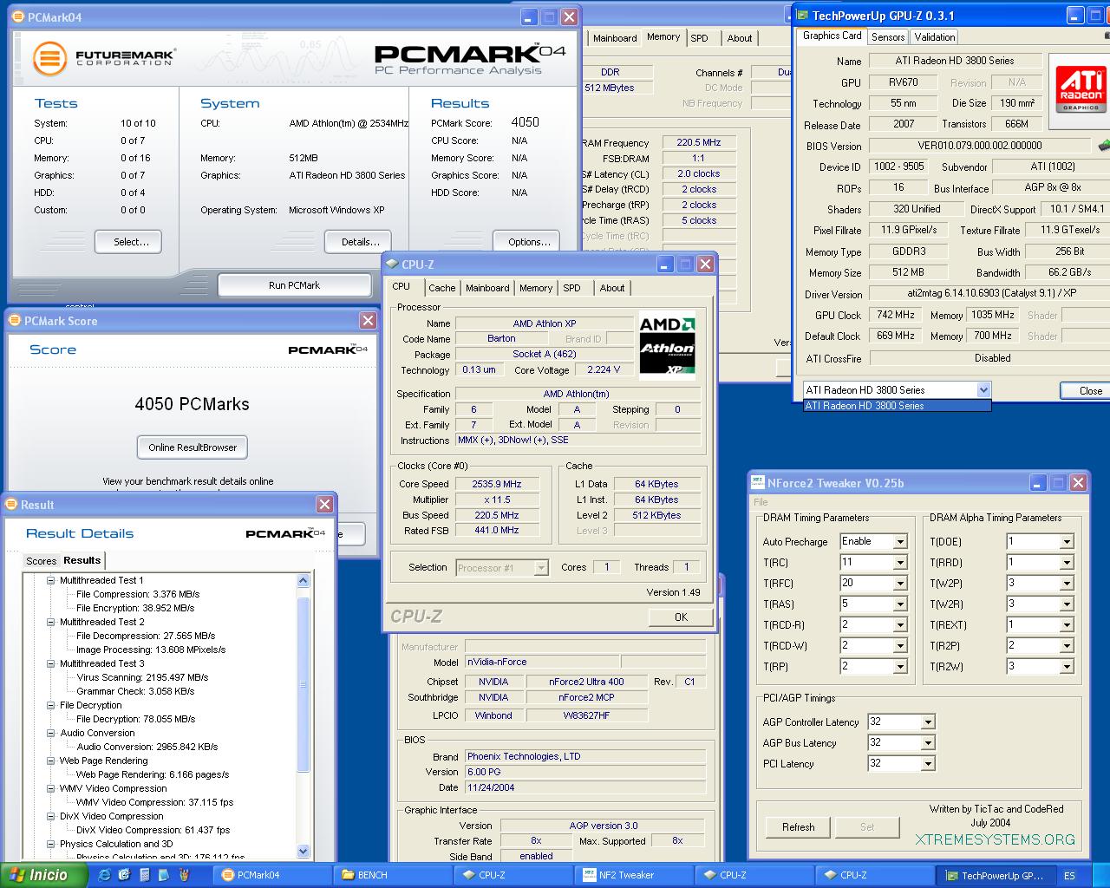Click Refresh in NForce2 Tweaker
This screenshot has width=1110, height=888.
click(x=798, y=827)
